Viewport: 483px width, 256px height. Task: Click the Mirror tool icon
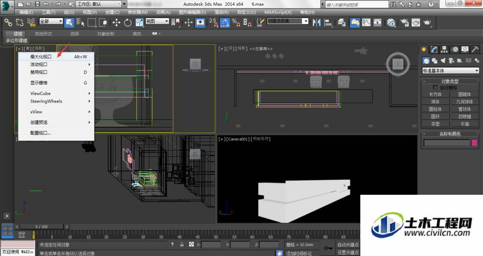[x=316, y=22]
